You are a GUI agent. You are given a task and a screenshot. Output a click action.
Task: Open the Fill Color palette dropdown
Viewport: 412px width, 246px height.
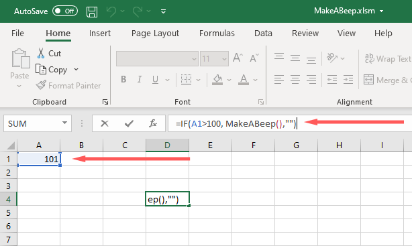[x=229, y=80]
